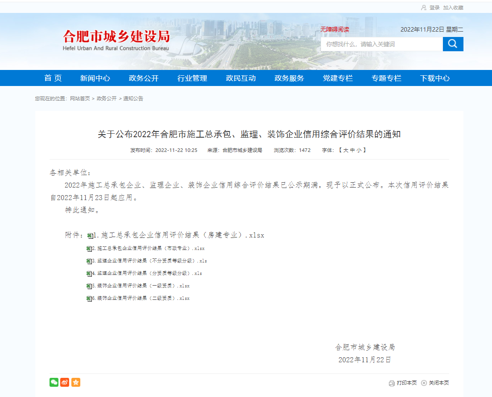This screenshot has width=492, height=397.
Task: Open the 首页 navigation tab
Action: 53,78
